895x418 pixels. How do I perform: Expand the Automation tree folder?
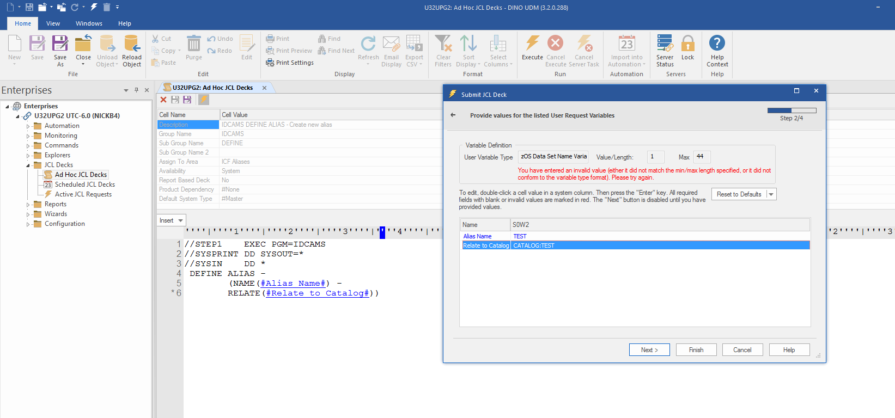tap(28, 126)
